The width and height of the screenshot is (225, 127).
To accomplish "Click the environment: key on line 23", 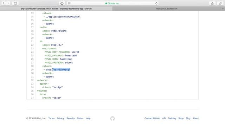I will 50,49.
